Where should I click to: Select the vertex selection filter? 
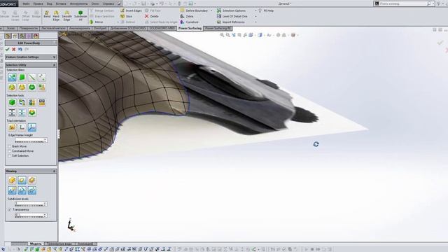pyautogui.click(x=42, y=77)
